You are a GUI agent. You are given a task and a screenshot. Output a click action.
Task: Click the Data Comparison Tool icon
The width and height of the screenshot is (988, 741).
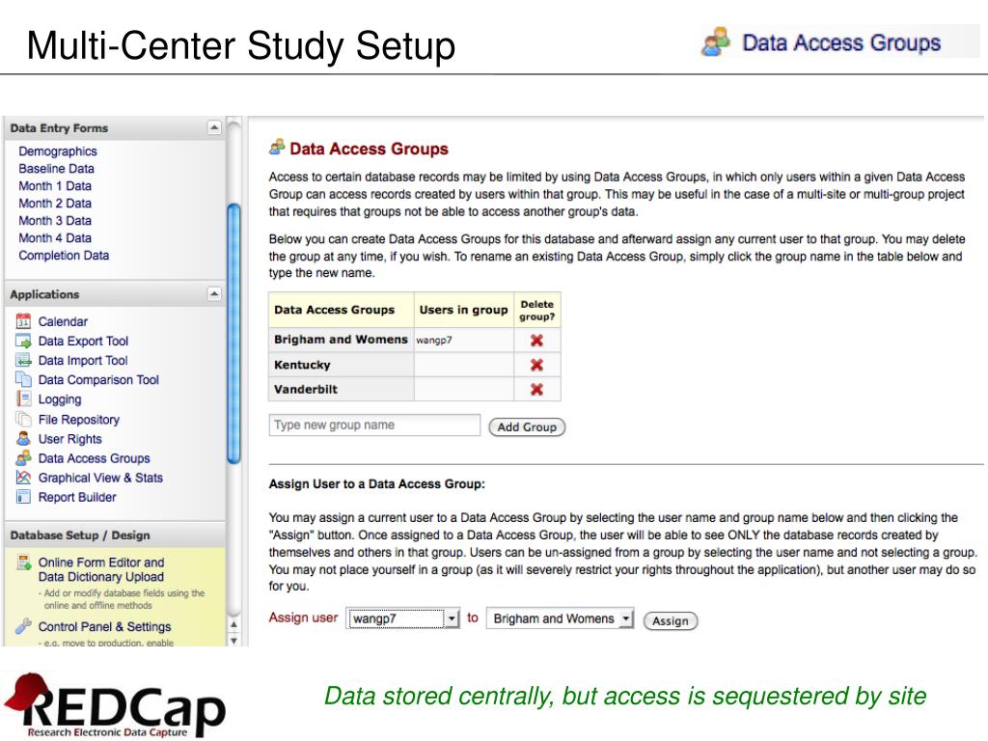click(x=23, y=379)
